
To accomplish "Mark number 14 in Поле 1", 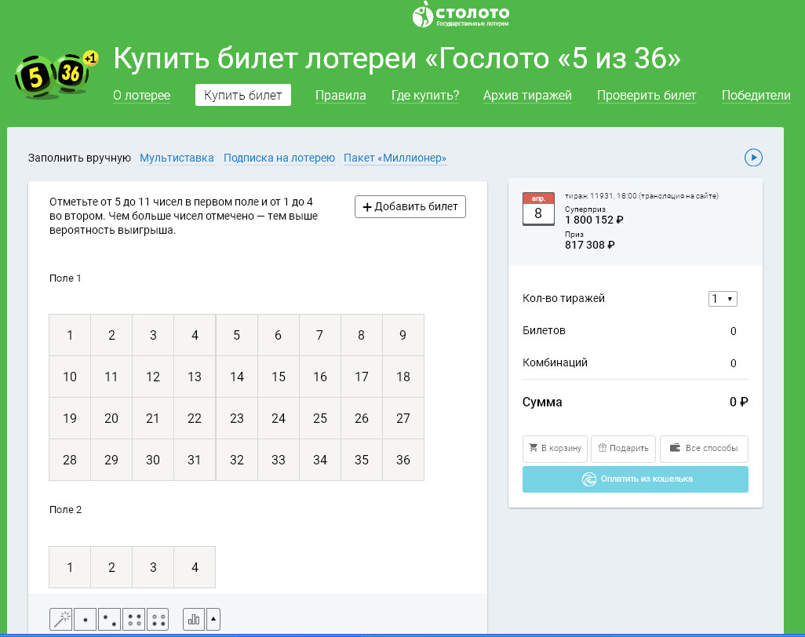I will (x=237, y=377).
